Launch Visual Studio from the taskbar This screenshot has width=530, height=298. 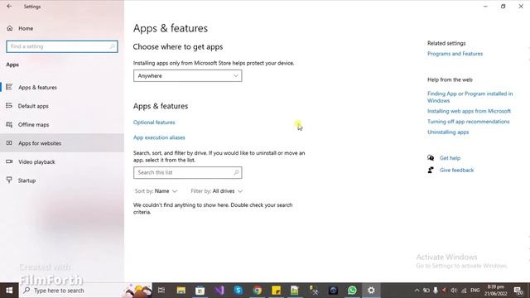click(x=219, y=291)
